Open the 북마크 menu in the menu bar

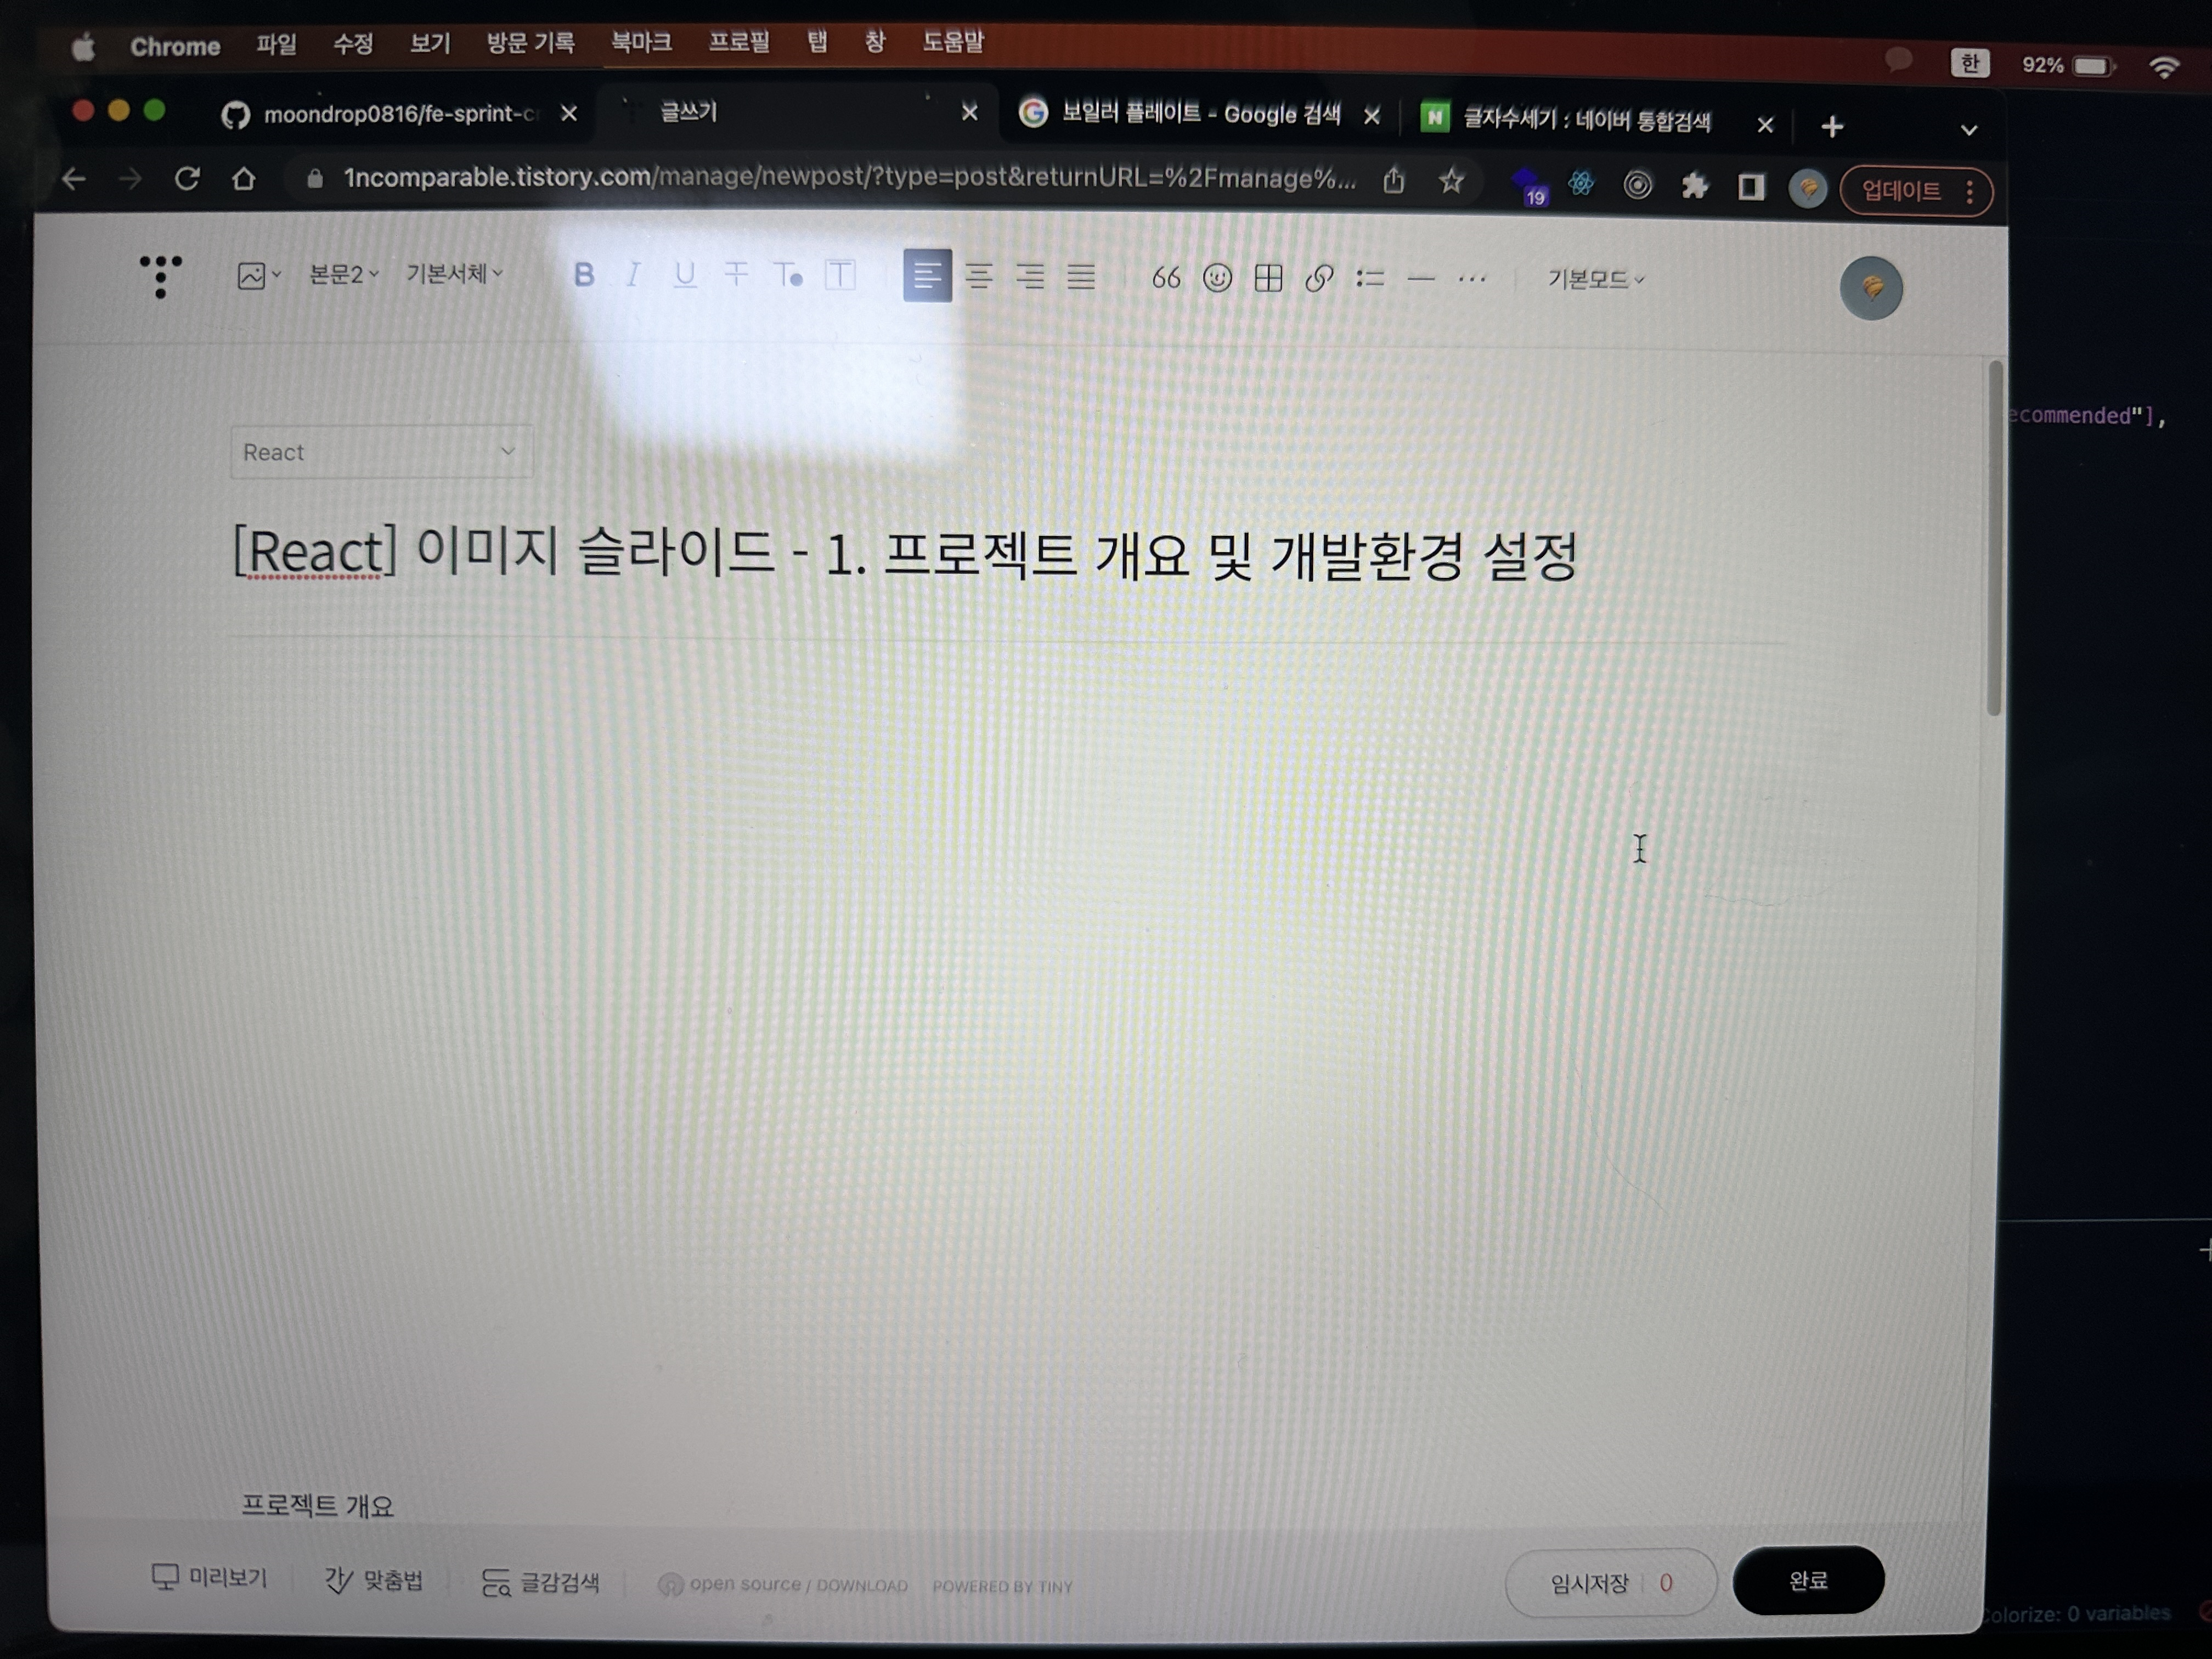click(641, 43)
